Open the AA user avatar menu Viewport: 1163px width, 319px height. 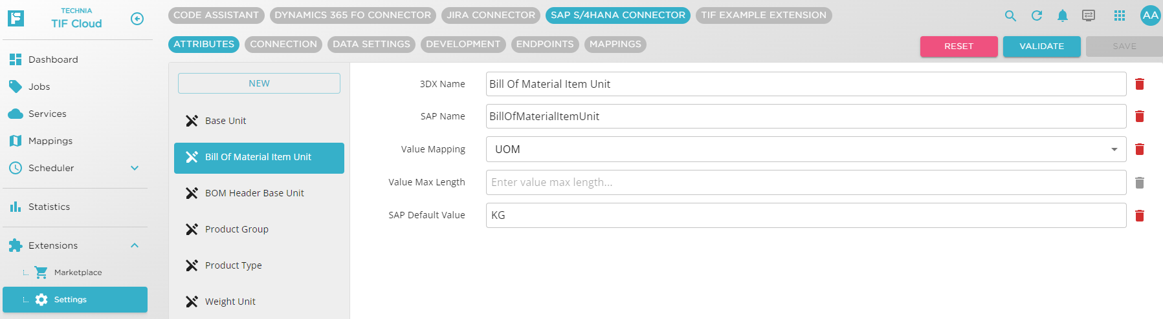coord(1150,15)
